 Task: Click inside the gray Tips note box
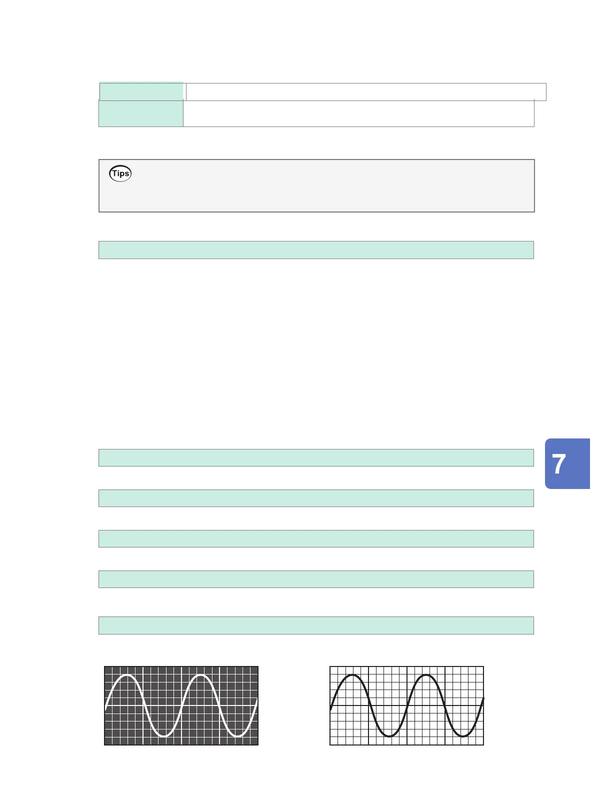coord(316,186)
